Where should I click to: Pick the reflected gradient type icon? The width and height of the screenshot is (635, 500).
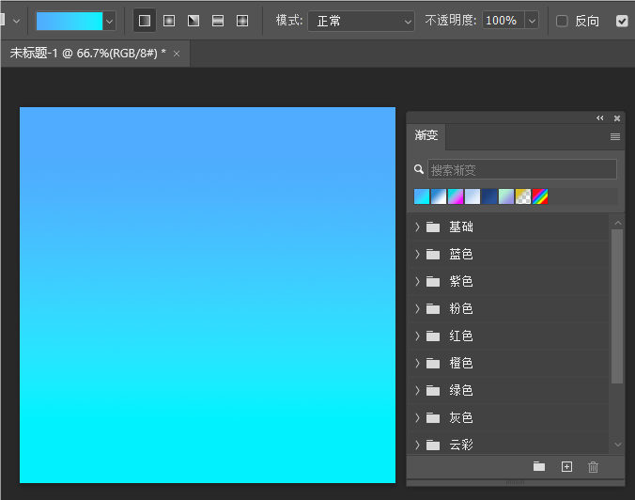click(218, 21)
